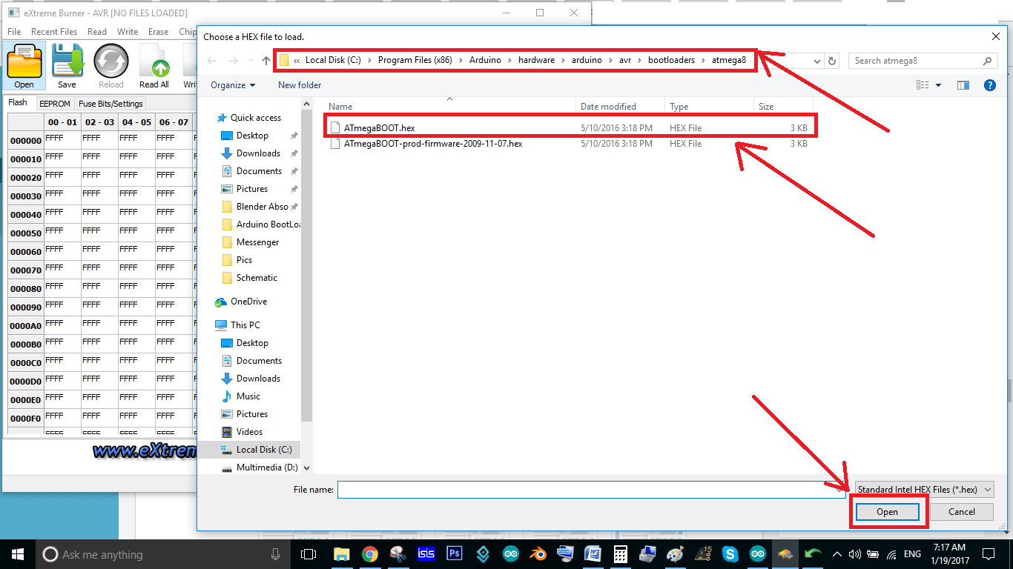This screenshot has width=1013, height=569.
Task: Open Blender from the taskbar
Action: click(x=538, y=554)
